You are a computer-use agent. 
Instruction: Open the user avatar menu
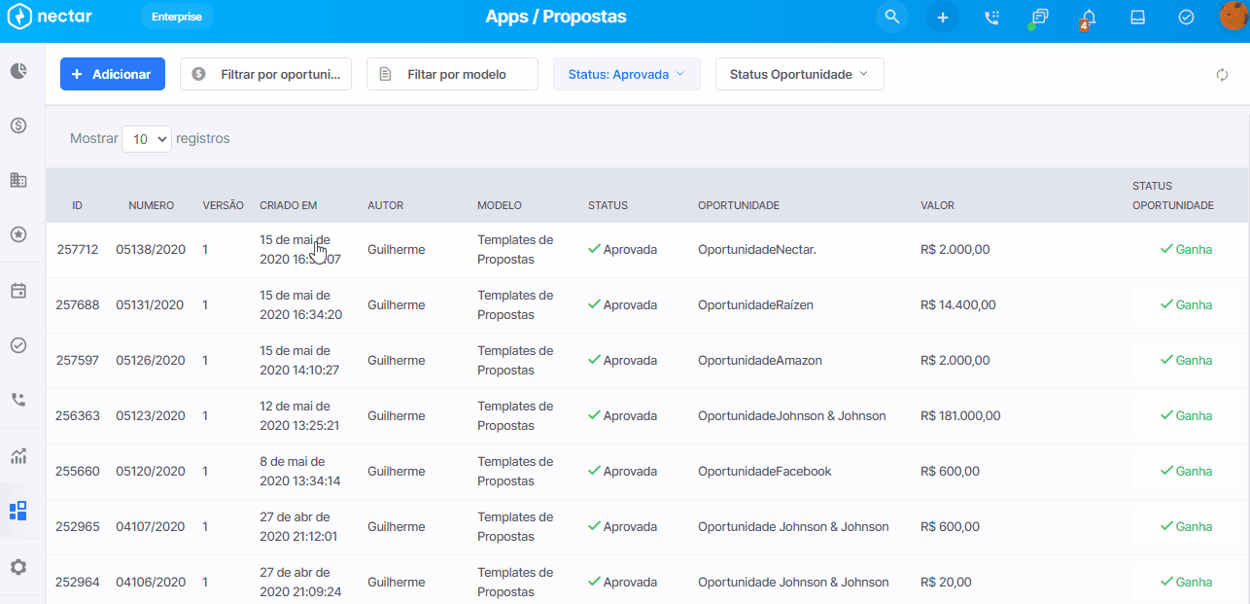[1233, 17]
